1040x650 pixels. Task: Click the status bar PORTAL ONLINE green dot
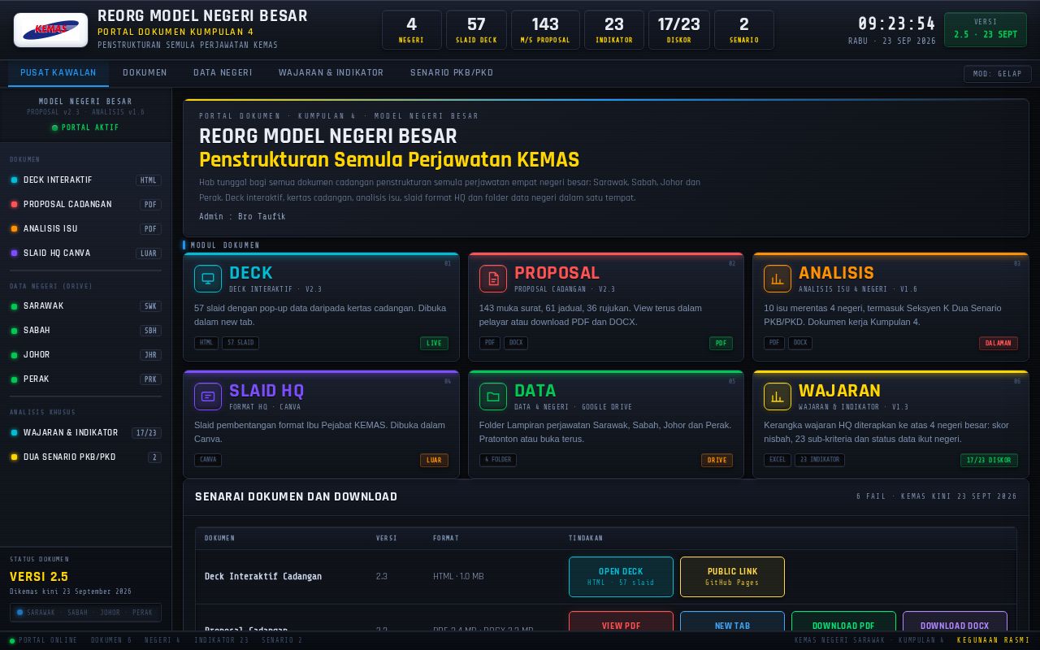point(12,640)
